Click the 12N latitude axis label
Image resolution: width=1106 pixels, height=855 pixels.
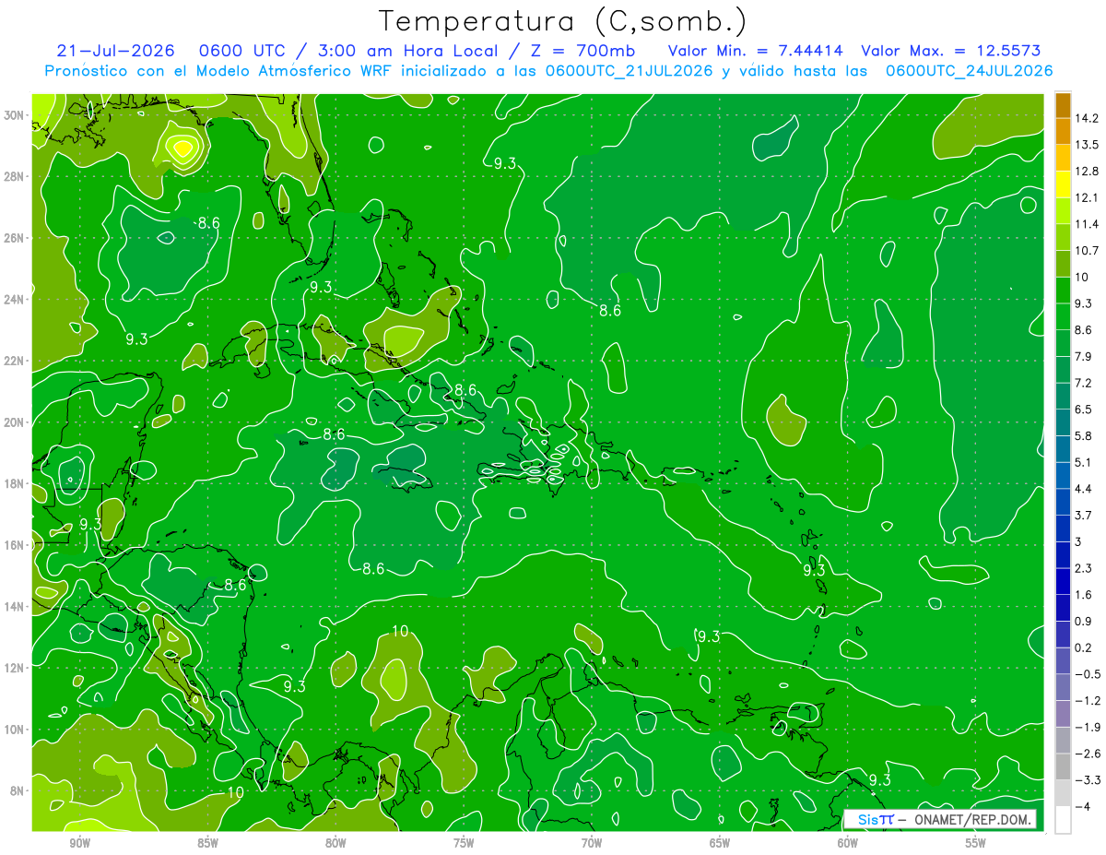pyautogui.click(x=14, y=668)
